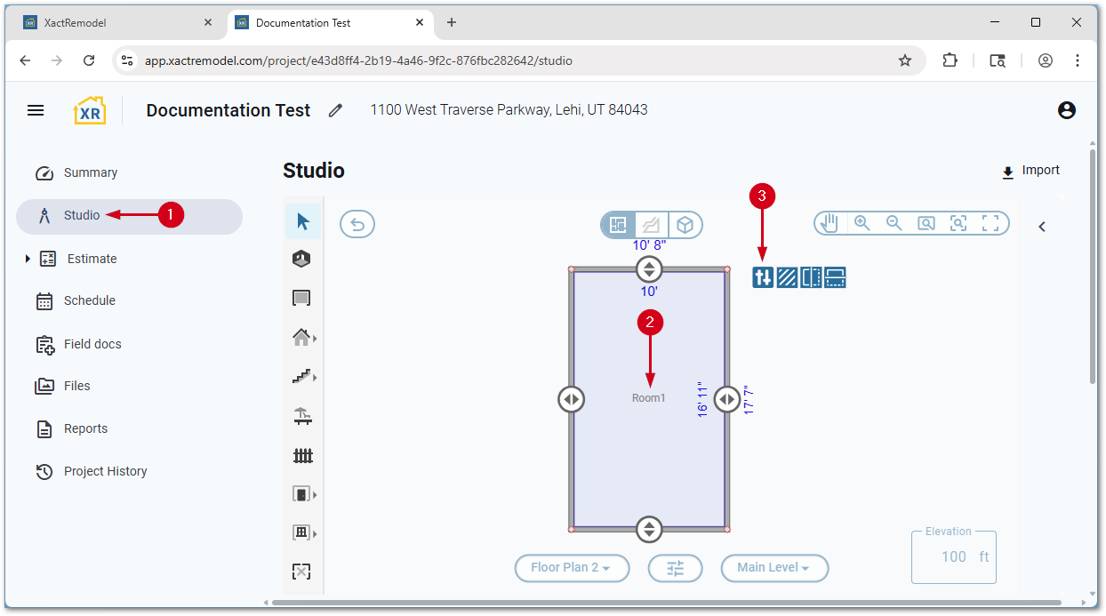The image size is (1106, 616).
Task: Select the arrow pointer tool
Action: click(303, 221)
